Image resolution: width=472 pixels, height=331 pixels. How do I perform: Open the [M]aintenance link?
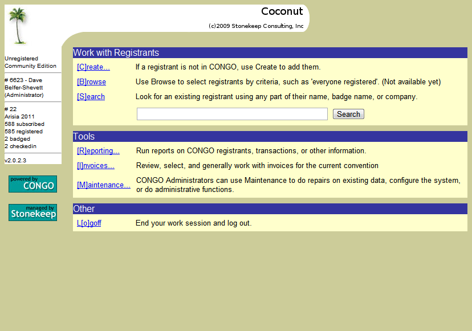(103, 185)
